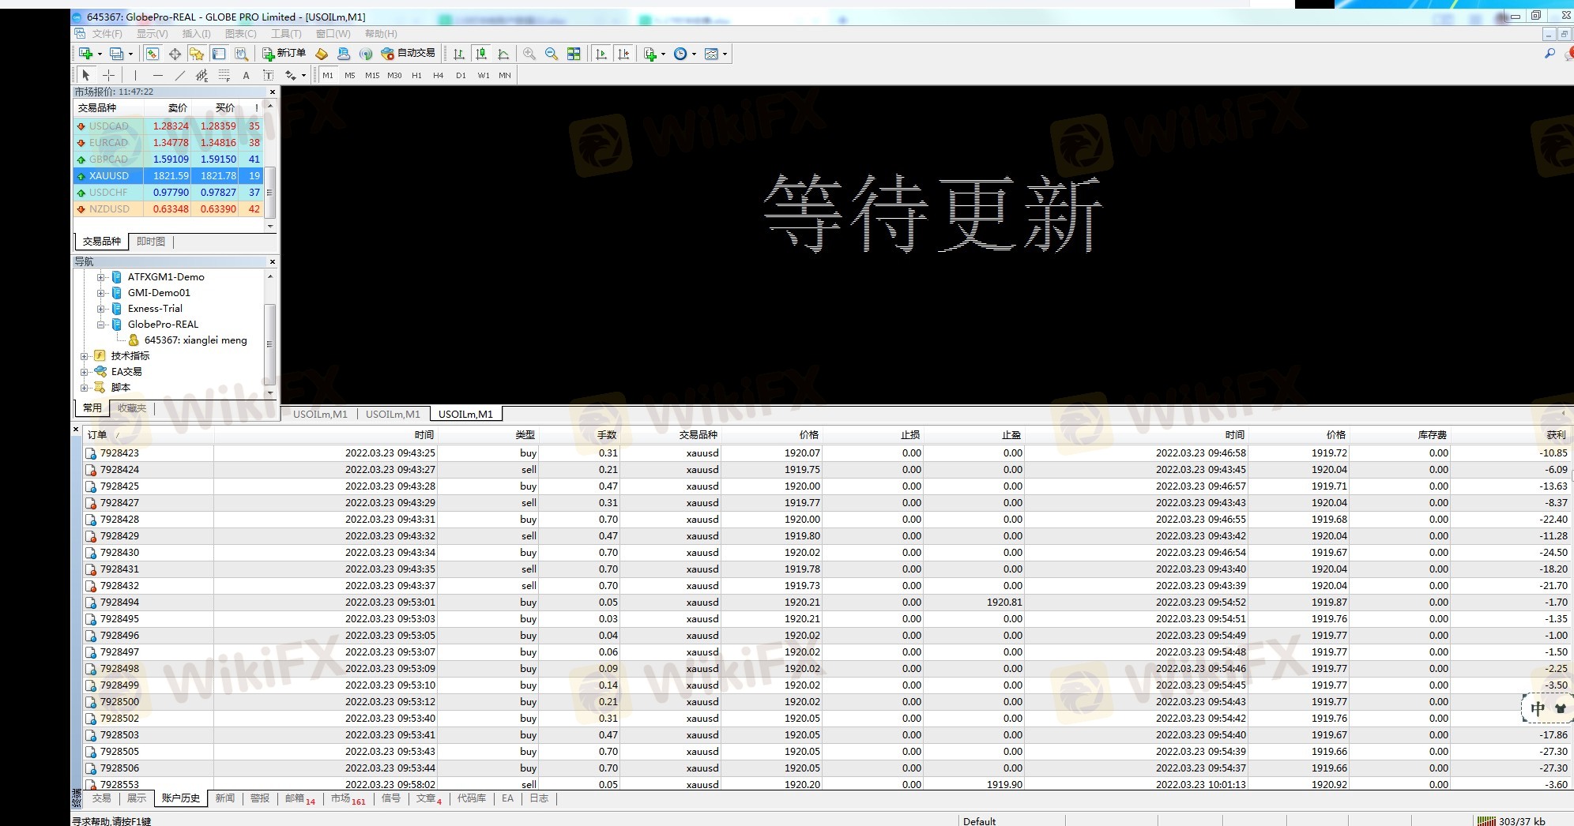This screenshot has width=1574, height=826.
Task: Sort history by 订单 order column
Action: click(149, 435)
